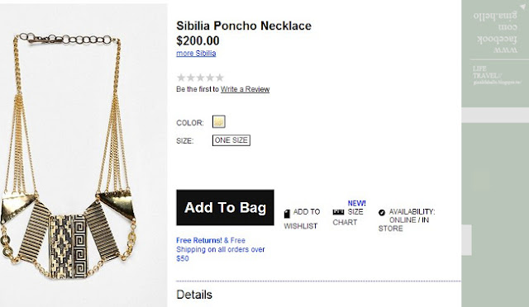This screenshot has width=529, height=307.
Task: Click the Details section heading
Action: click(x=194, y=295)
